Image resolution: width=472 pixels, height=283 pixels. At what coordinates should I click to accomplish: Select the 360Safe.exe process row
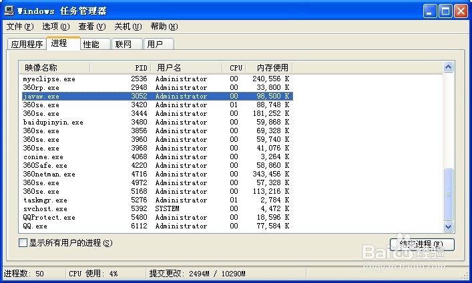click(156, 165)
